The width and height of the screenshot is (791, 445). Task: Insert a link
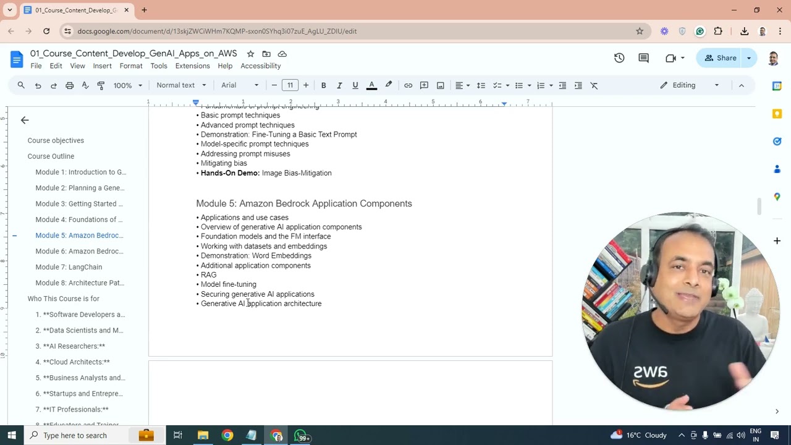408,85
